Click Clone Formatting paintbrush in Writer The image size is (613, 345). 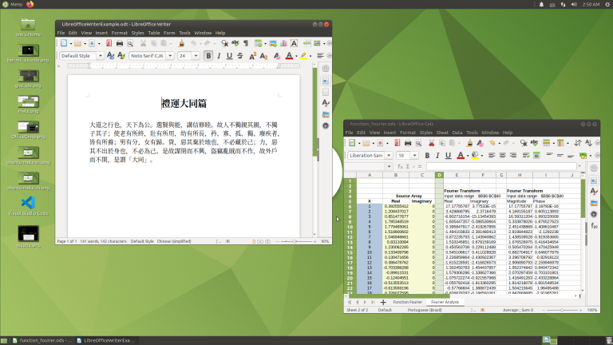click(x=181, y=43)
